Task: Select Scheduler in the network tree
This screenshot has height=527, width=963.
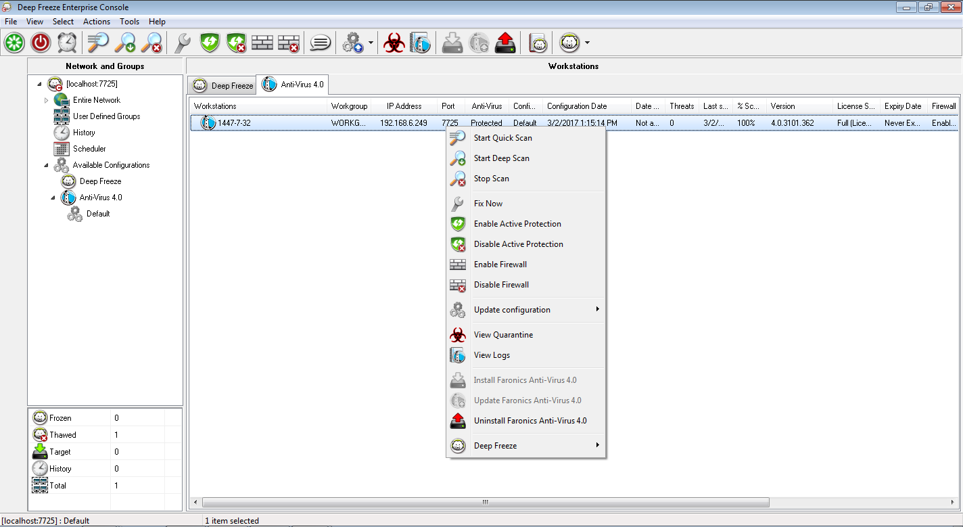Action: 89,149
